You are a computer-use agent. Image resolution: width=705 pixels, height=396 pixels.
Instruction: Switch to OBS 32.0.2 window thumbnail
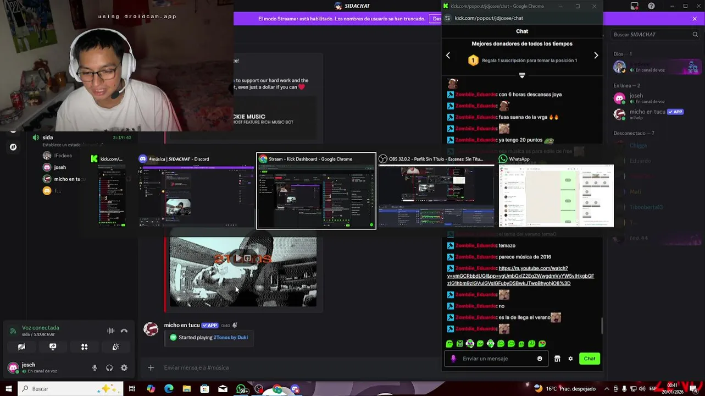click(436, 190)
